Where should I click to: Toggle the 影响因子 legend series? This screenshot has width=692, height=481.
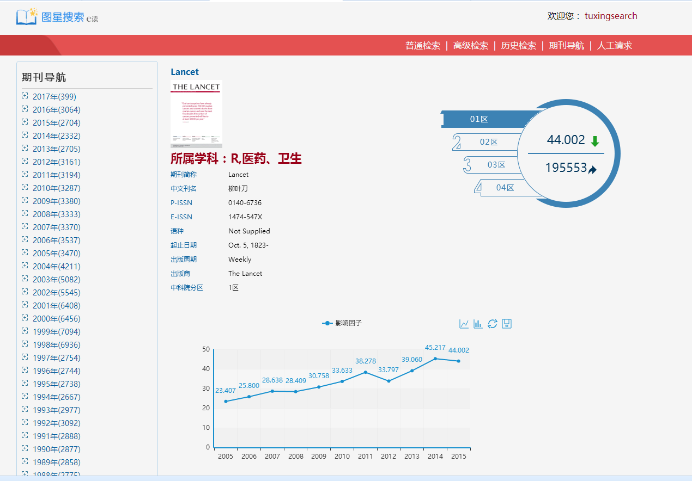[x=342, y=323]
